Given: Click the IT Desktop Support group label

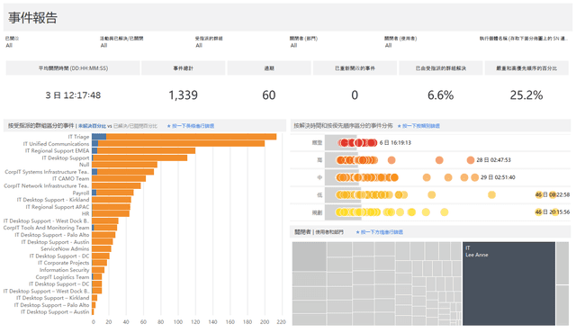Looking at the screenshot, I should pyautogui.click(x=66, y=157).
